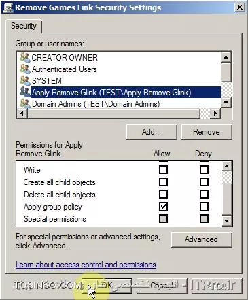This screenshot has height=300, width=248.
Task: Click the dialog title bar icon
Action: coord(8,7)
